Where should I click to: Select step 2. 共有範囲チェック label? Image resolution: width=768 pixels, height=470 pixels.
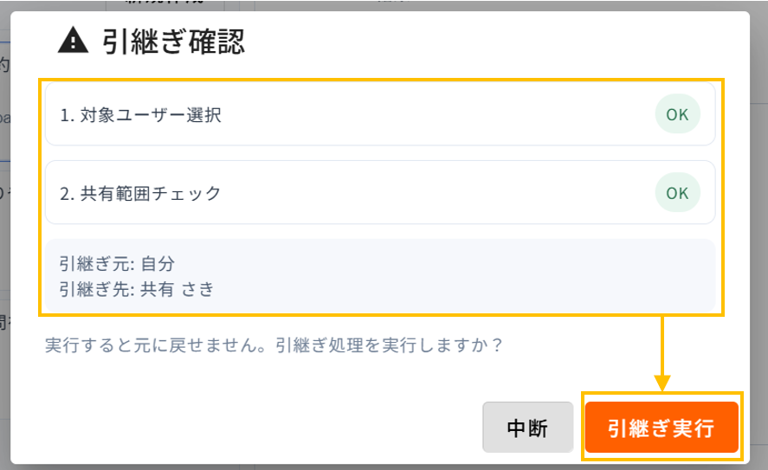[140, 193]
